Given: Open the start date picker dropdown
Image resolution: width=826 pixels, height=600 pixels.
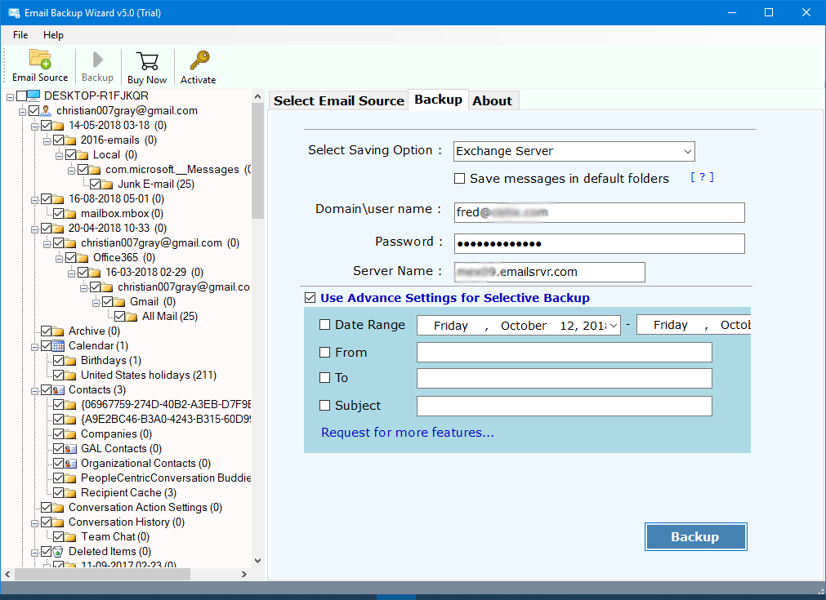Looking at the screenshot, I should tap(614, 326).
